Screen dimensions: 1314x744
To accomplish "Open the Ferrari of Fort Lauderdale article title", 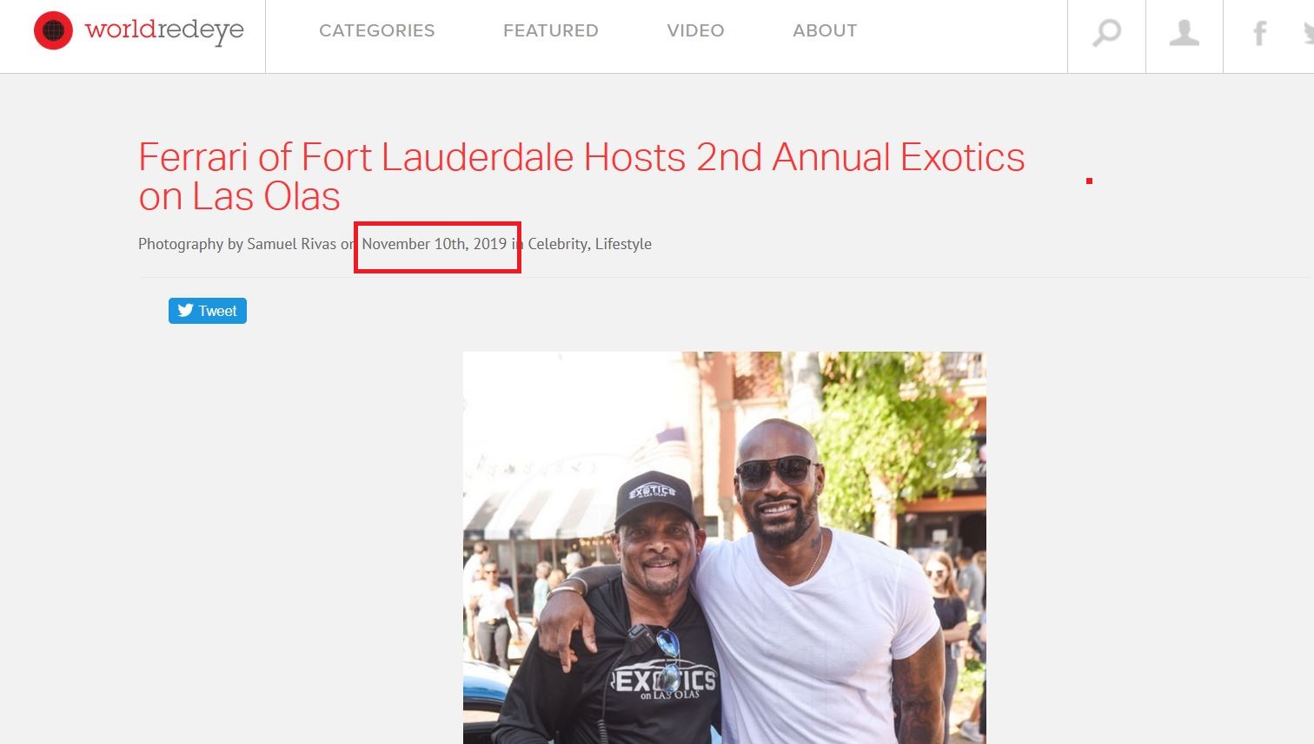I will 581,176.
